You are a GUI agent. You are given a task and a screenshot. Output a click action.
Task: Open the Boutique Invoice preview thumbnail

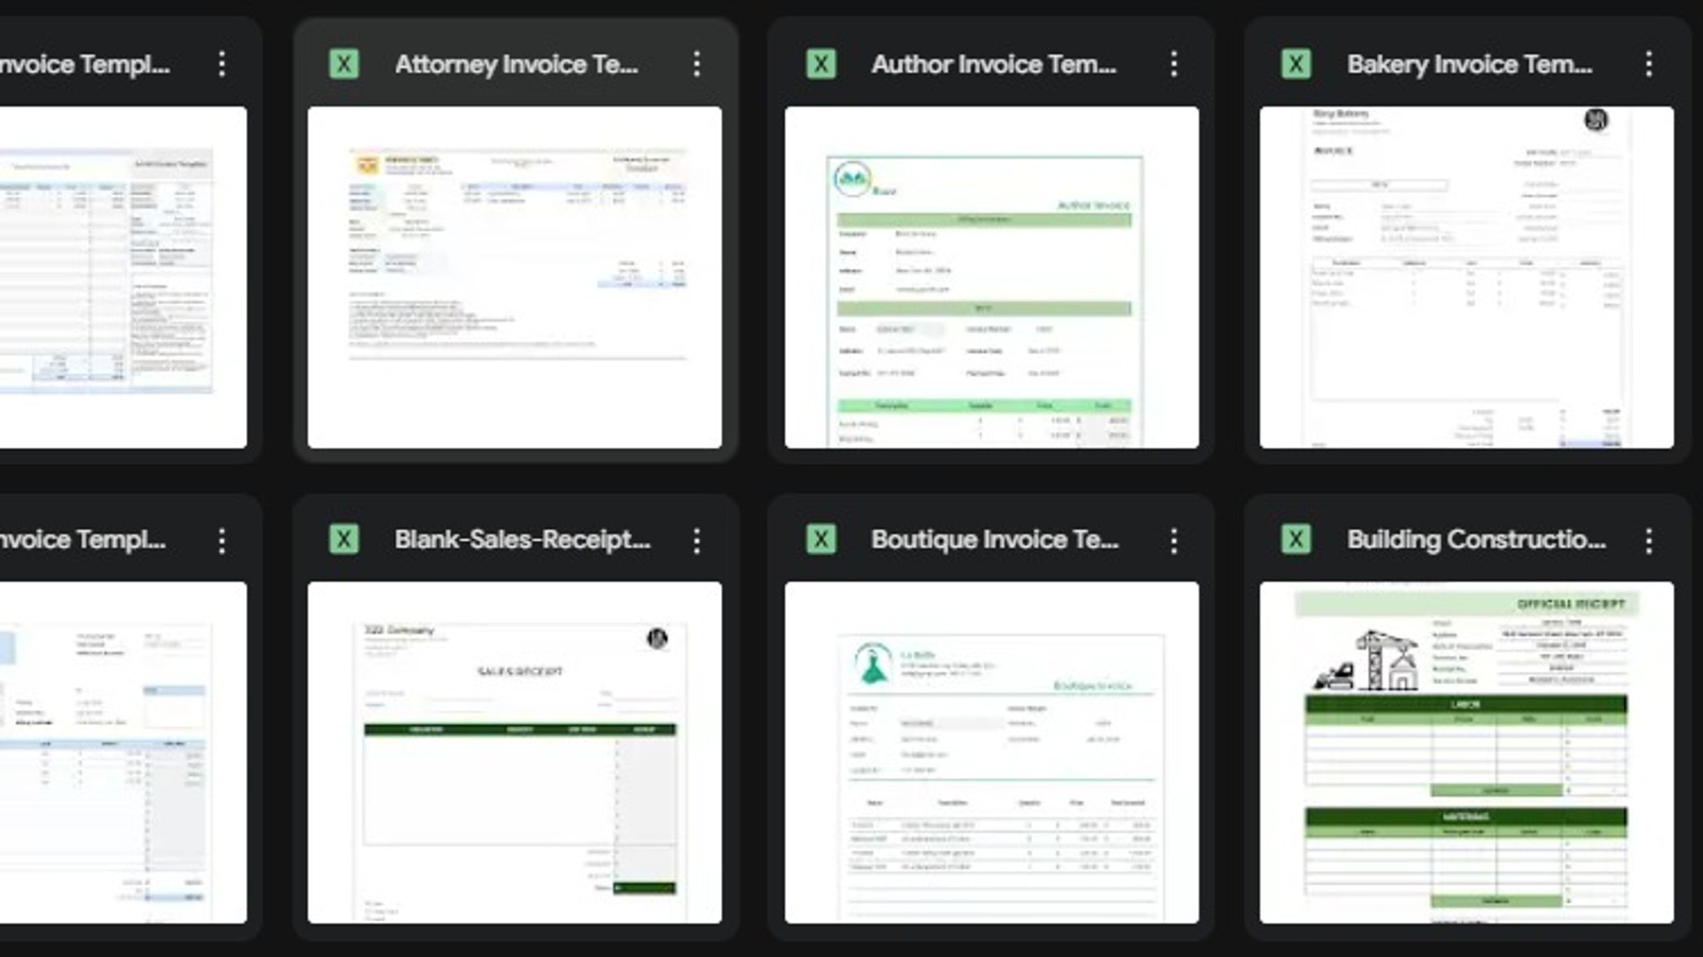click(x=992, y=753)
